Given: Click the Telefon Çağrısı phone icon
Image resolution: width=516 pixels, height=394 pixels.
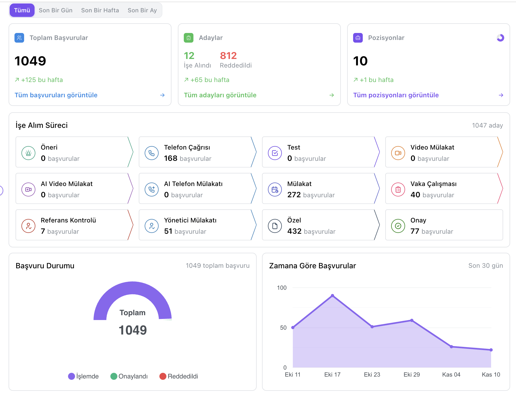Looking at the screenshot, I should [152, 153].
